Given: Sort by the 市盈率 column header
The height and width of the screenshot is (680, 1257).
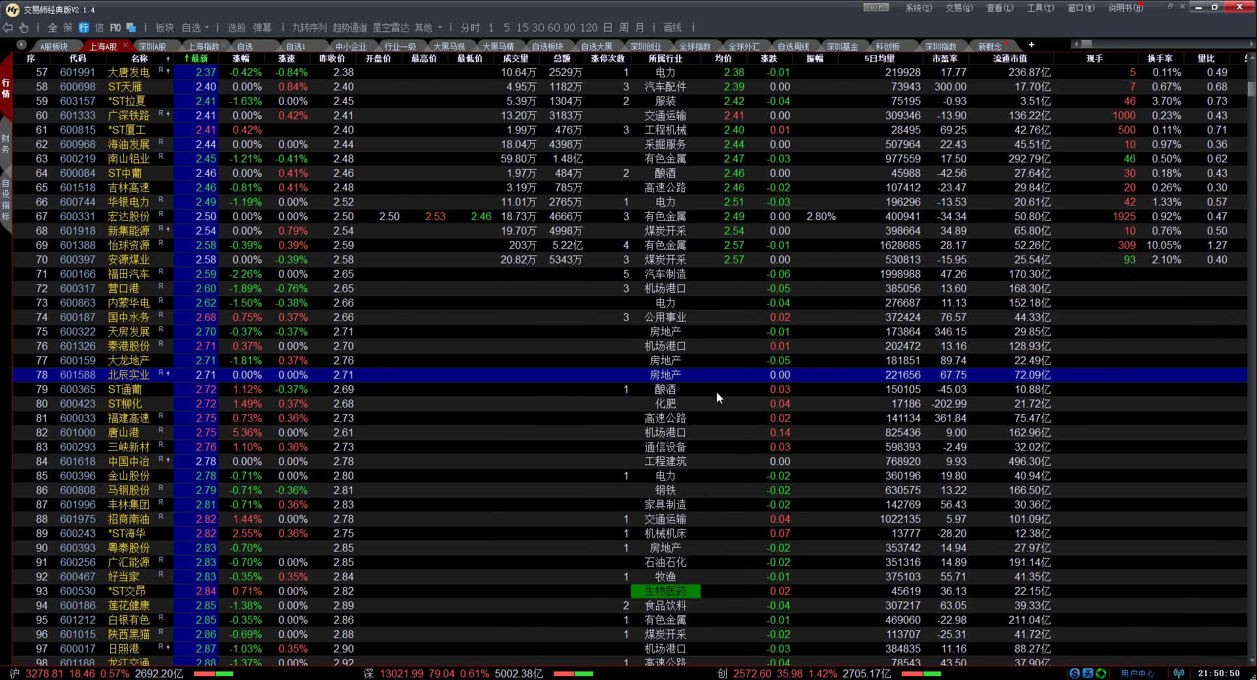Looking at the screenshot, I should tap(945, 58).
